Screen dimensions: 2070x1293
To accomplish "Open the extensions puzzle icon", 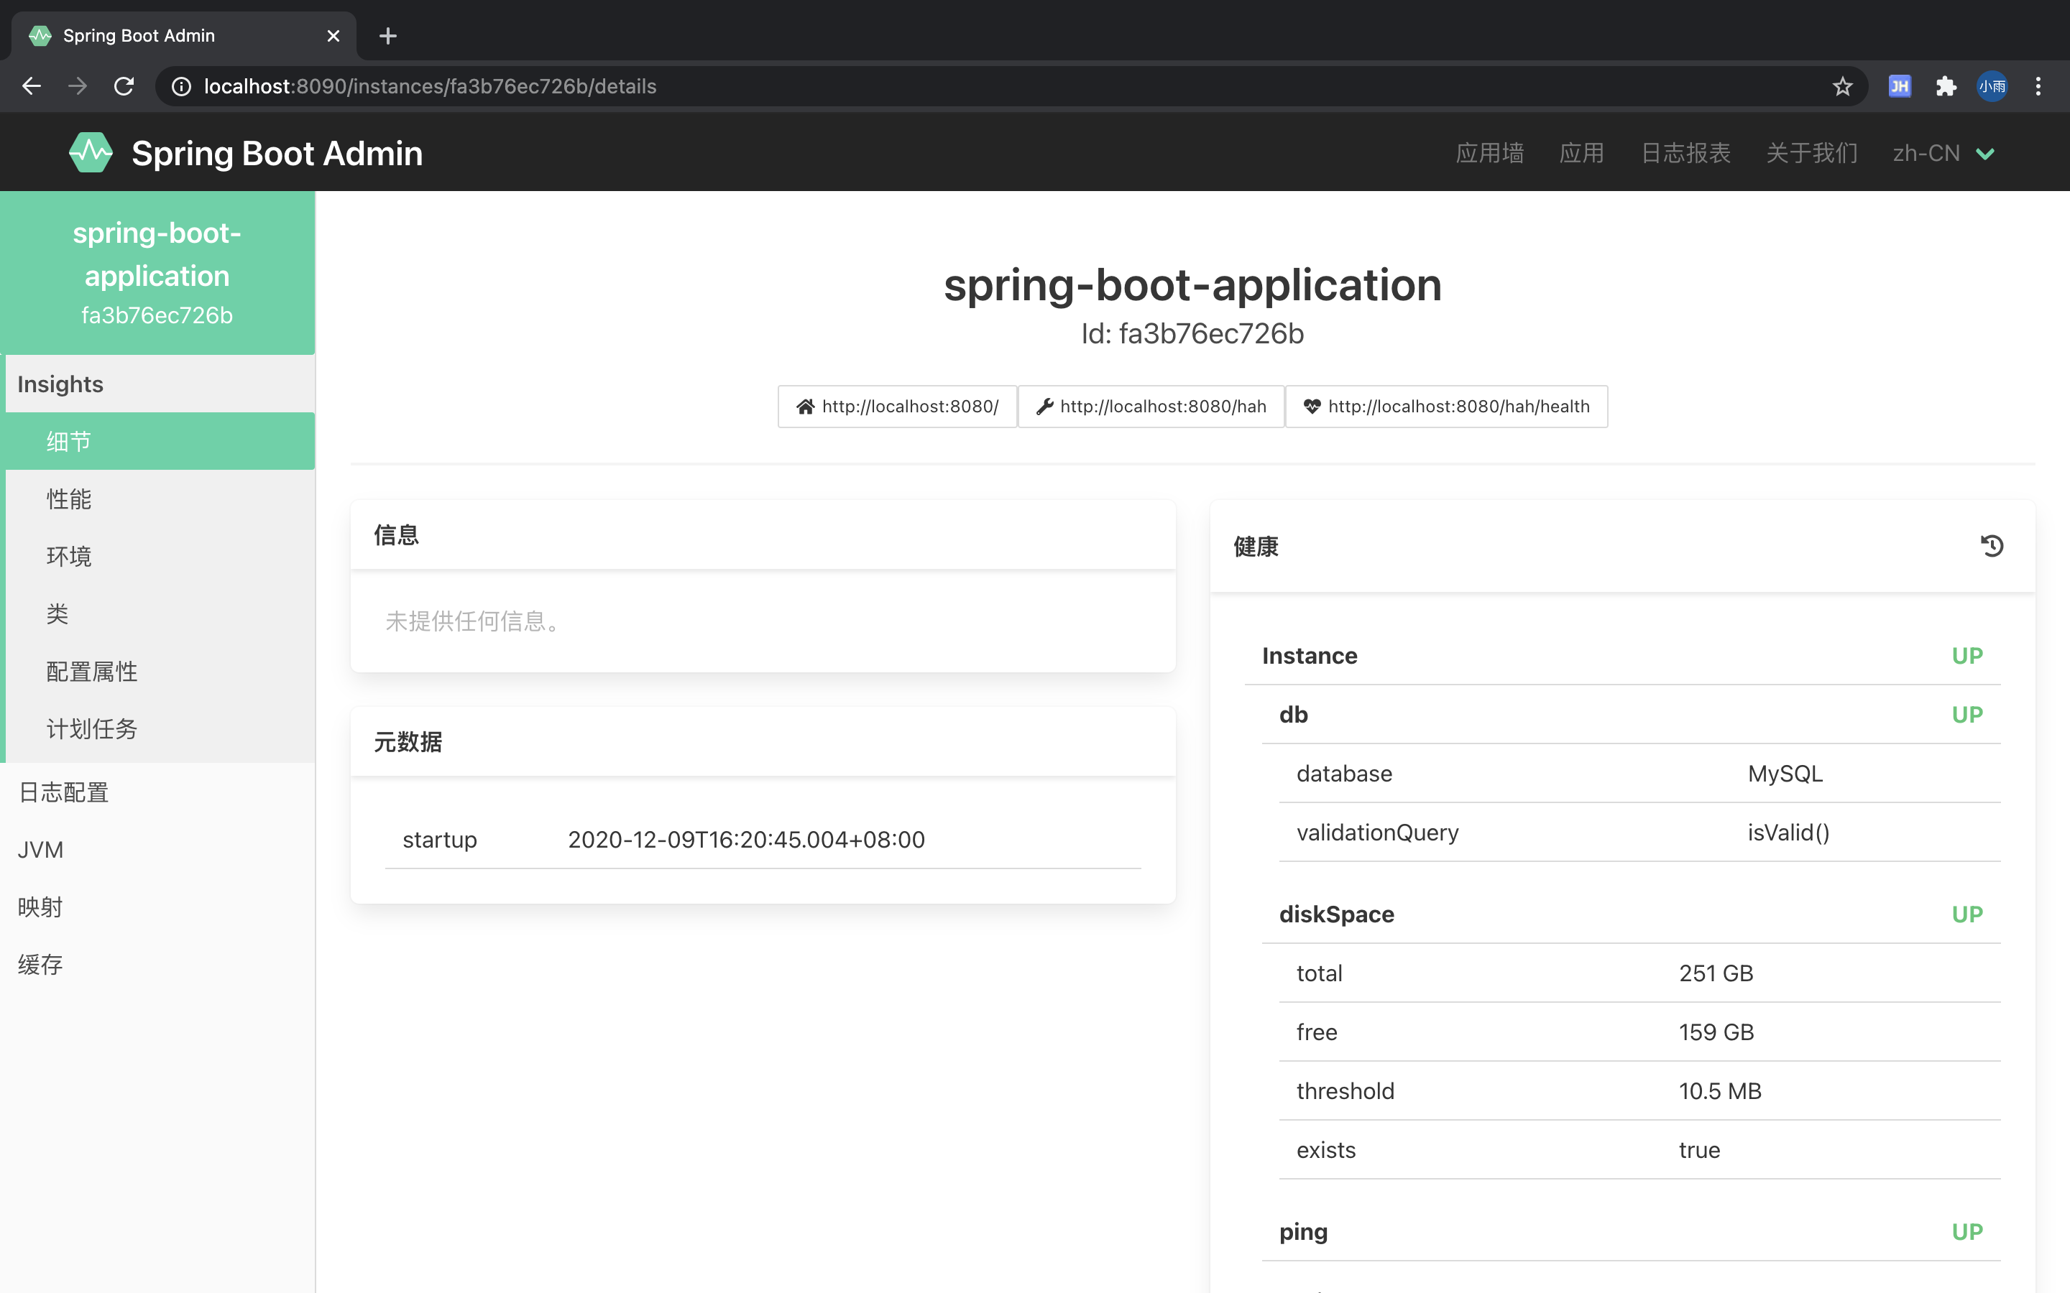I will 1946,86.
